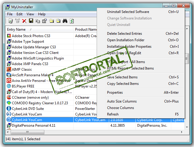Click the Call of Duty entry icon
This screenshot has width=194, height=147.
click(9, 92)
